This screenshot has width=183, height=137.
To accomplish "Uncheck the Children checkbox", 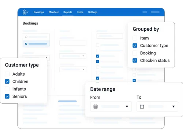I will [7, 81].
